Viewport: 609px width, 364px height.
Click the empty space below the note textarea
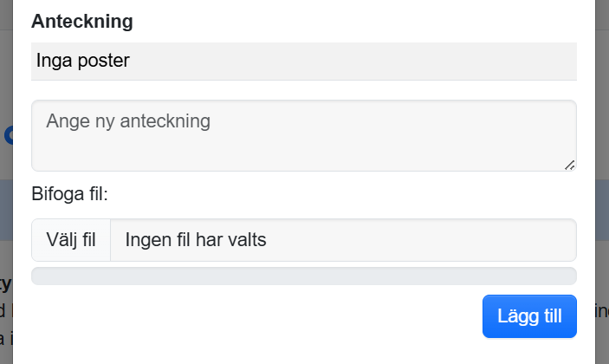pos(303,178)
